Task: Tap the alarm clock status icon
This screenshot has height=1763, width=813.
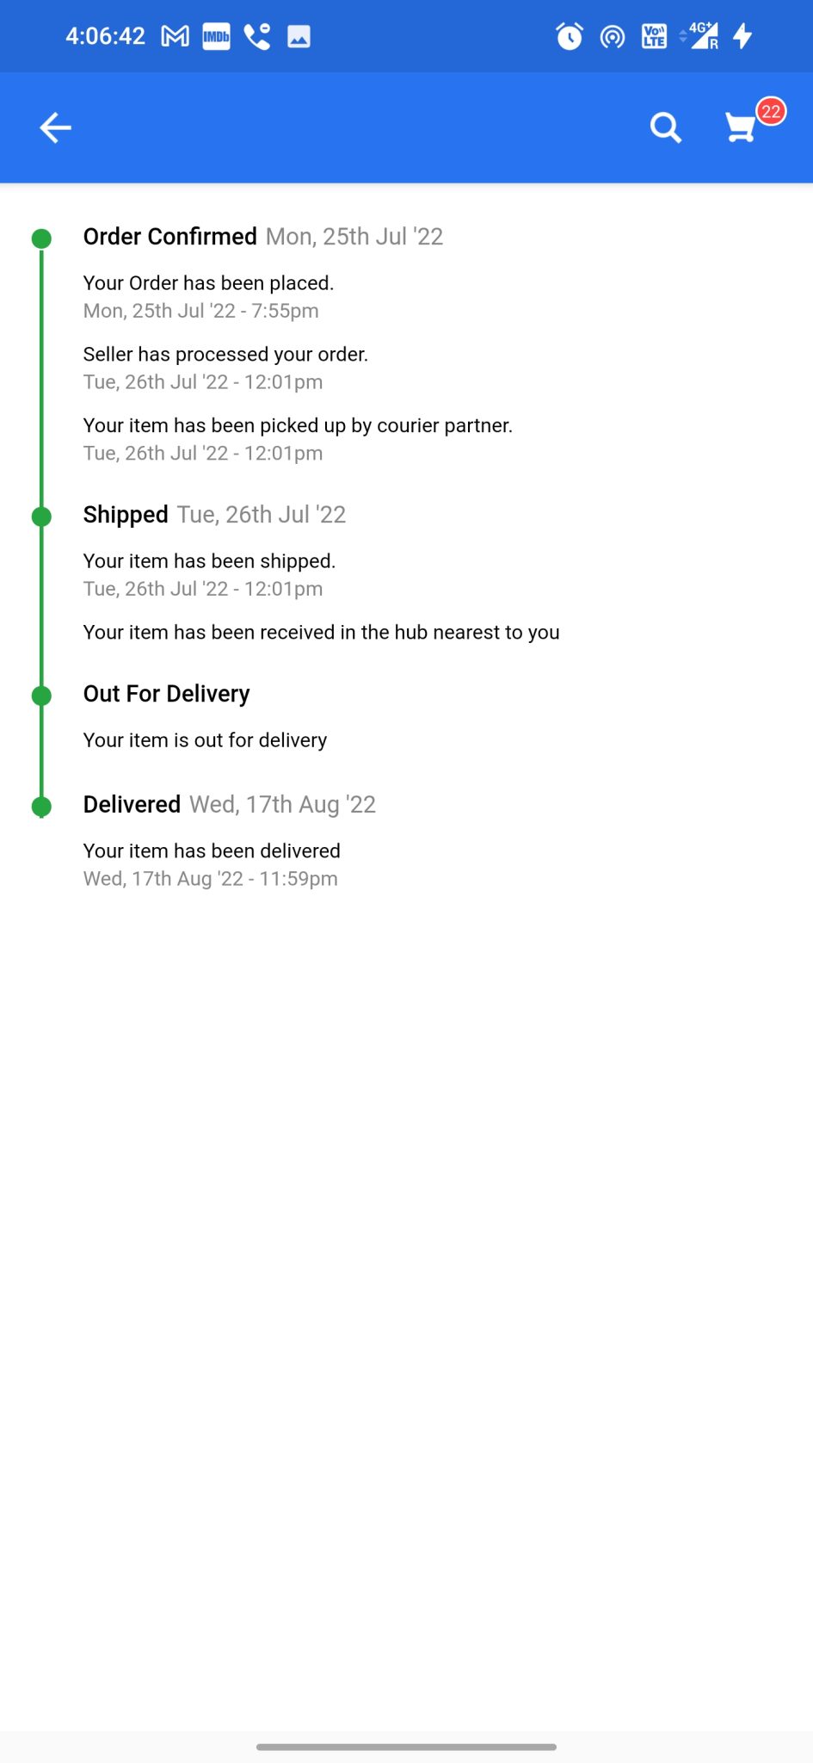Action: click(x=569, y=36)
